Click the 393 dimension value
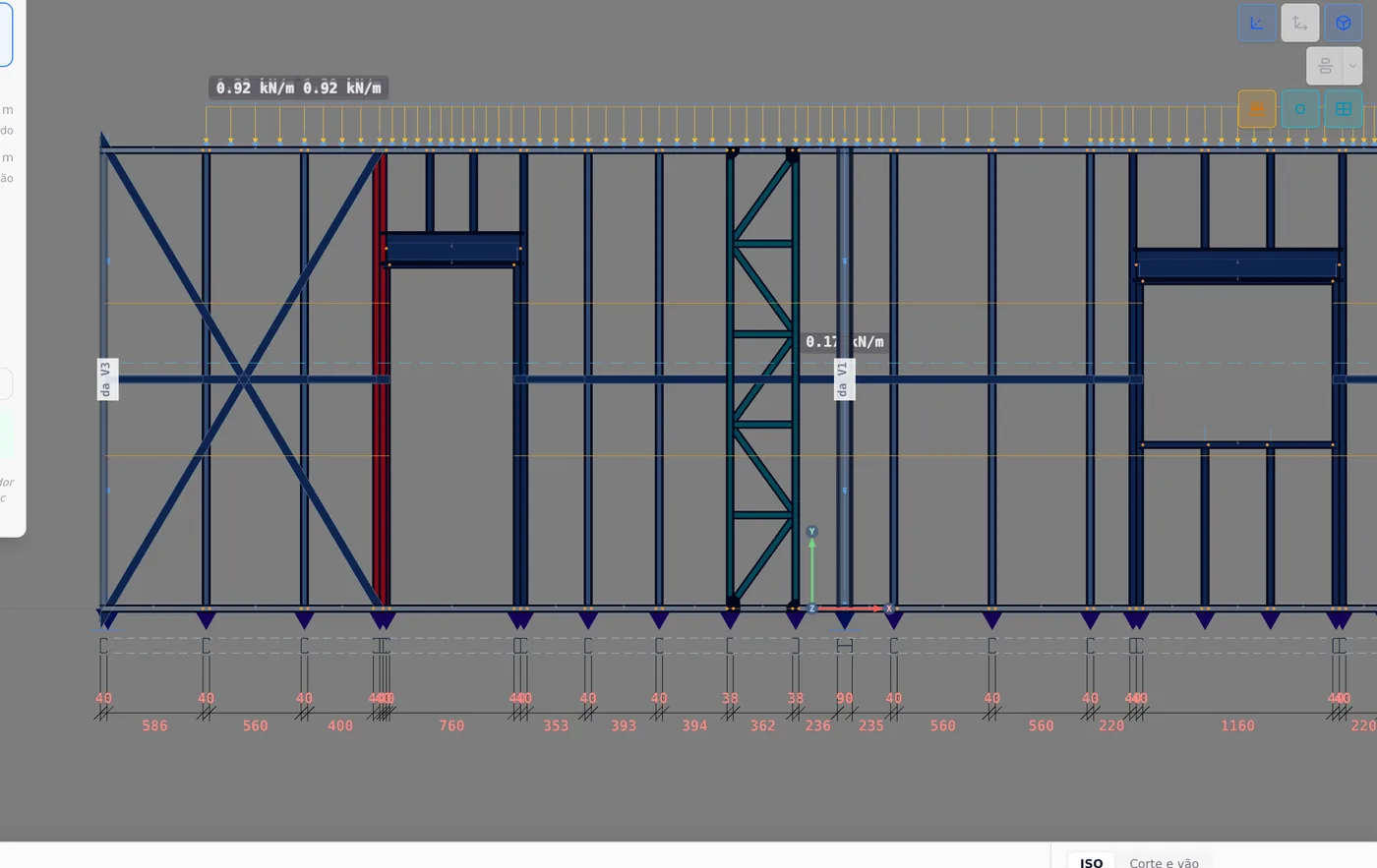Screen dimensions: 1377x868 pos(624,725)
